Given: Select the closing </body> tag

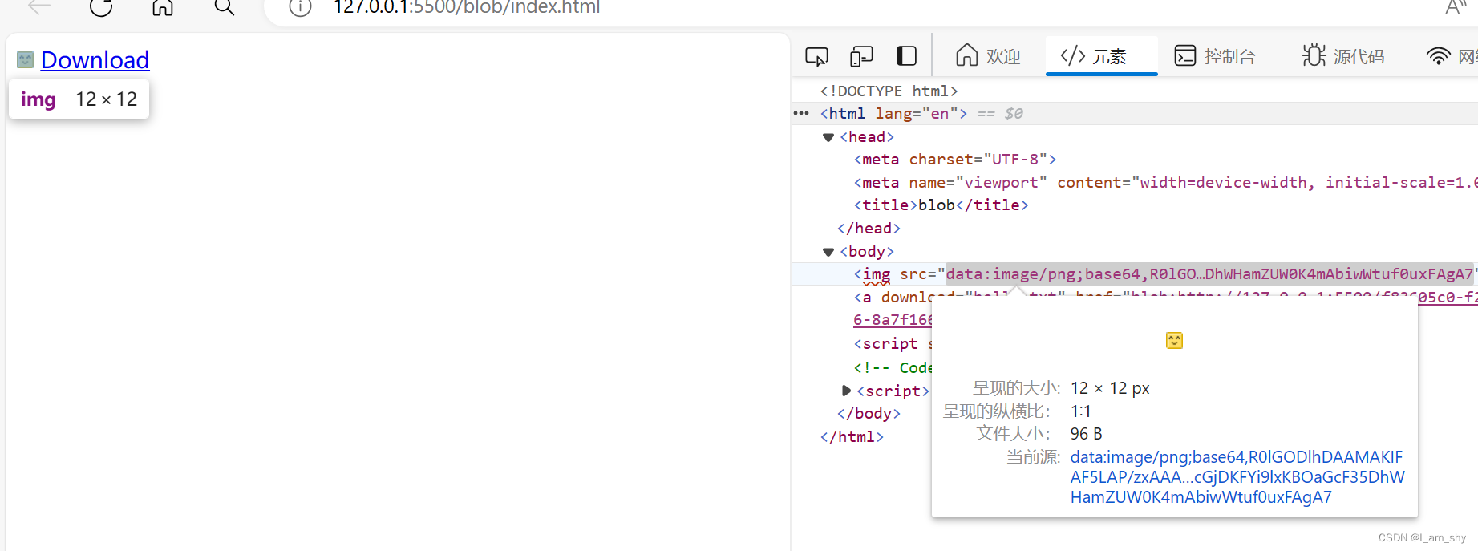Looking at the screenshot, I should coord(869,414).
